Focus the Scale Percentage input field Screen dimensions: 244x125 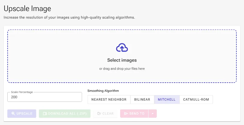[x=45, y=97]
